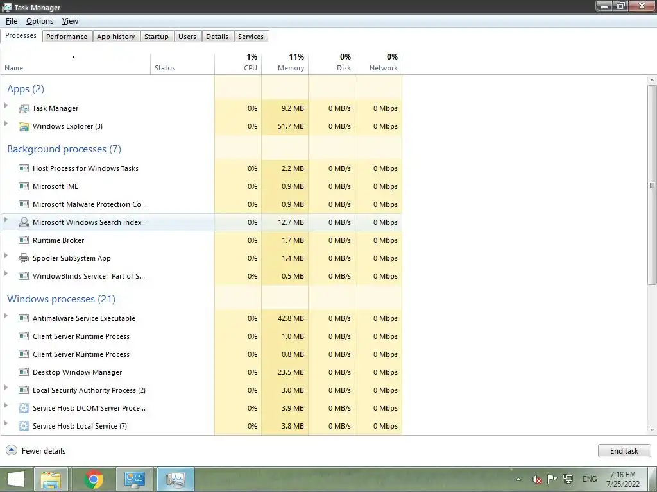Expand Microsoft Windows Search Indexer row
657x492 pixels.
click(x=6, y=220)
